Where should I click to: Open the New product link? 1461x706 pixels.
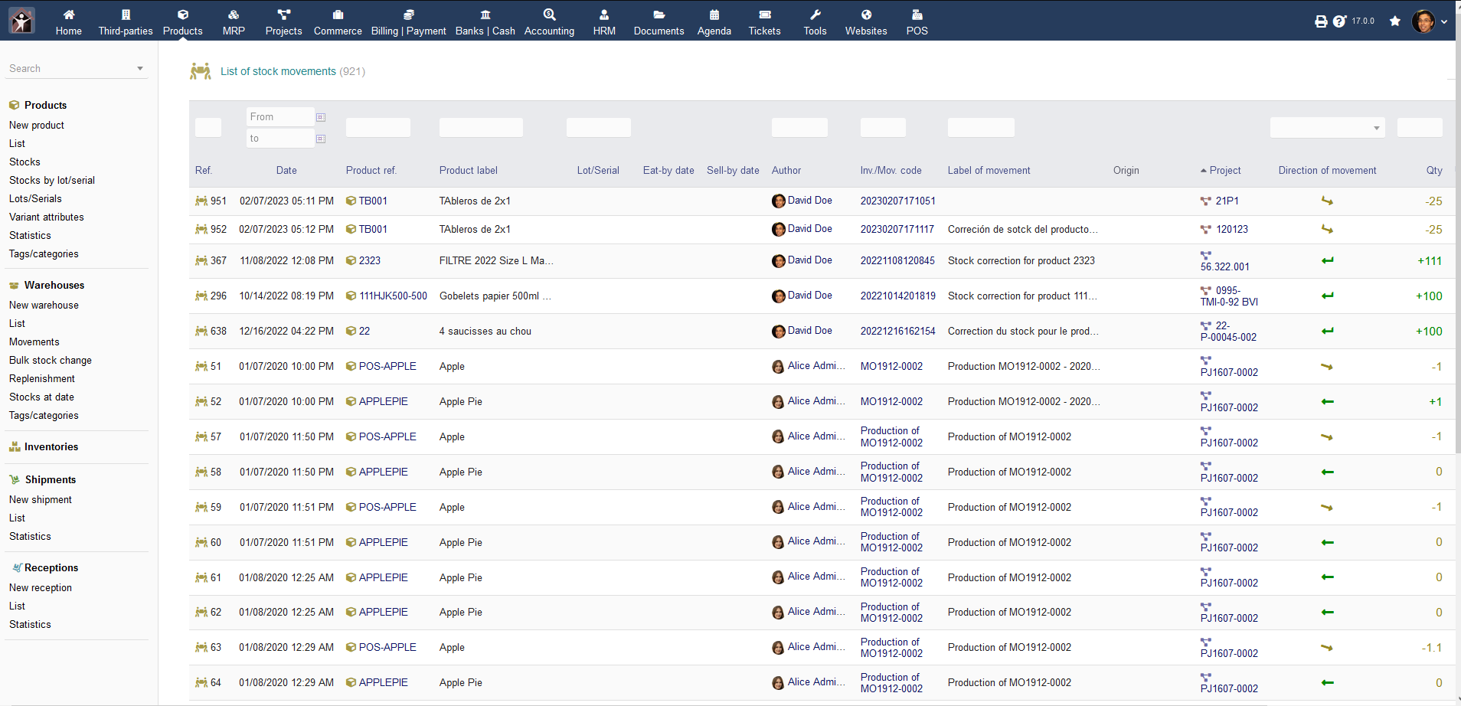point(36,125)
